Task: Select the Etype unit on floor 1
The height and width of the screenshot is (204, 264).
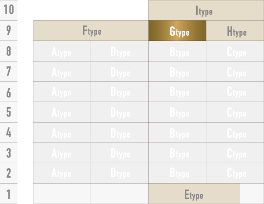Action: (194, 194)
